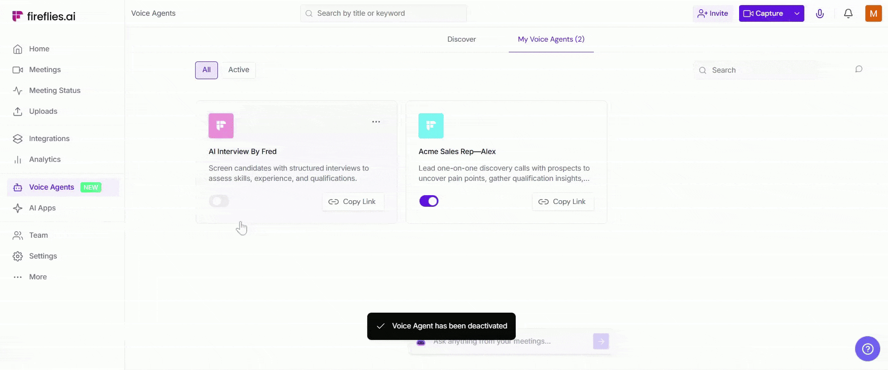Open the three-dot menu on Fred's agent card
The height and width of the screenshot is (370, 888).
click(x=376, y=121)
